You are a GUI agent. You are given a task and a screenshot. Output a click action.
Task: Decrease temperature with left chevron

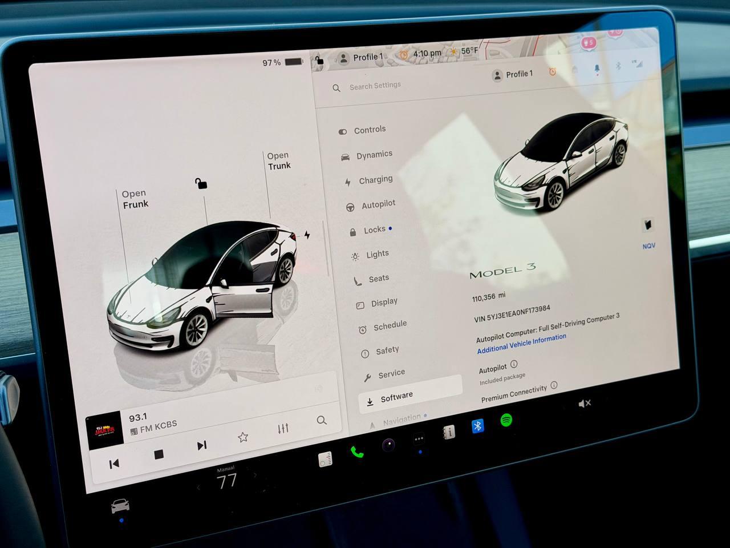(x=198, y=487)
